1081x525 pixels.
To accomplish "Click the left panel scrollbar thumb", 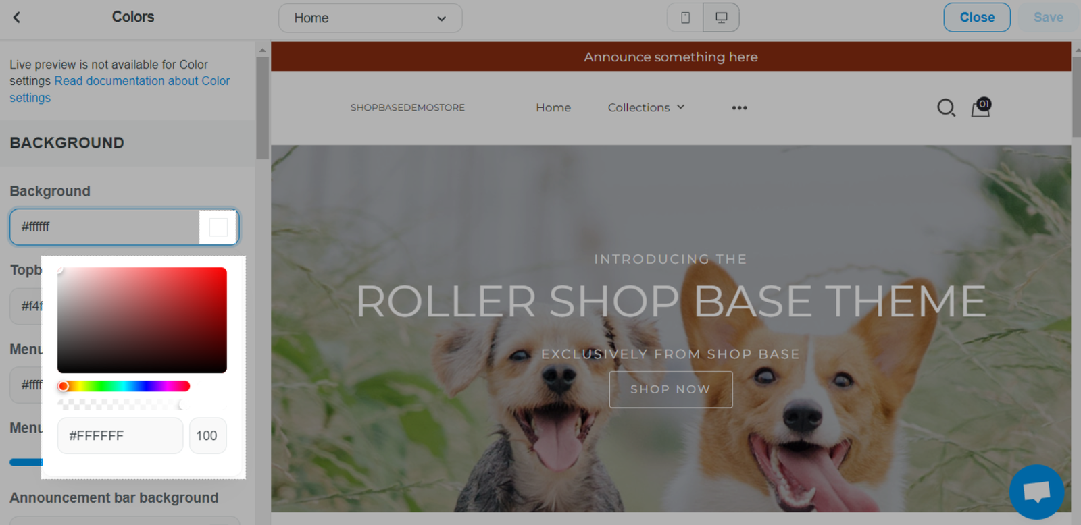I will (x=262, y=108).
